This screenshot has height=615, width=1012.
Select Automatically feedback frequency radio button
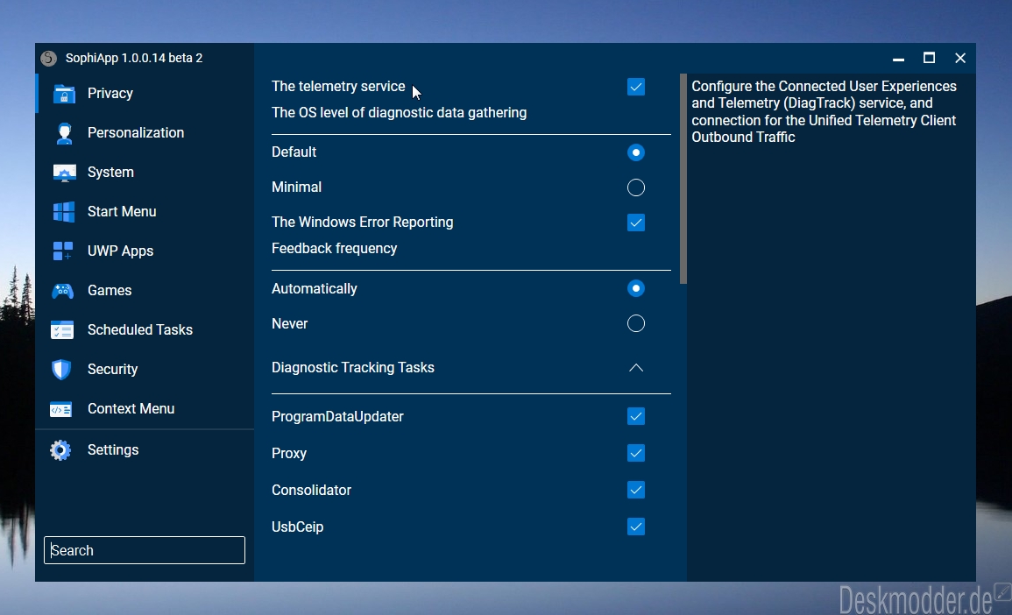(x=636, y=288)
